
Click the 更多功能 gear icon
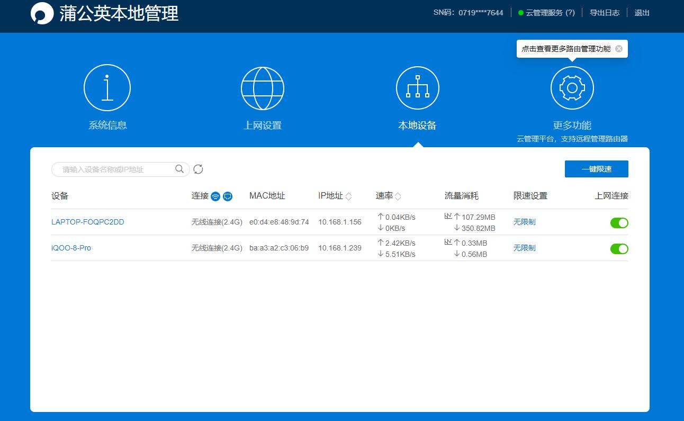click(x=572, y=88)
